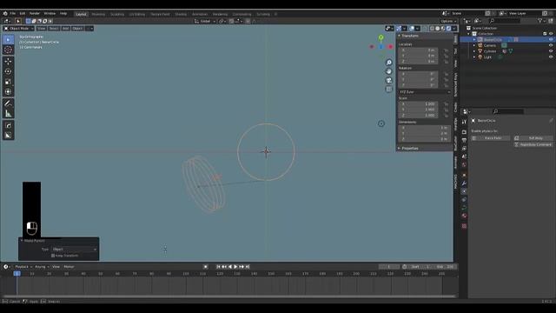Open the Render menu
This screenshot has width=556, height=313.
click(x=35, y=14)
